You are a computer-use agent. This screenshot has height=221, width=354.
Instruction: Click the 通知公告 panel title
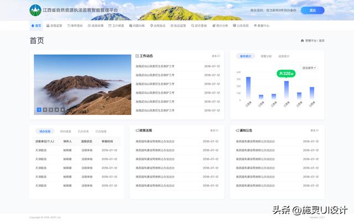[x=246, y=130]
